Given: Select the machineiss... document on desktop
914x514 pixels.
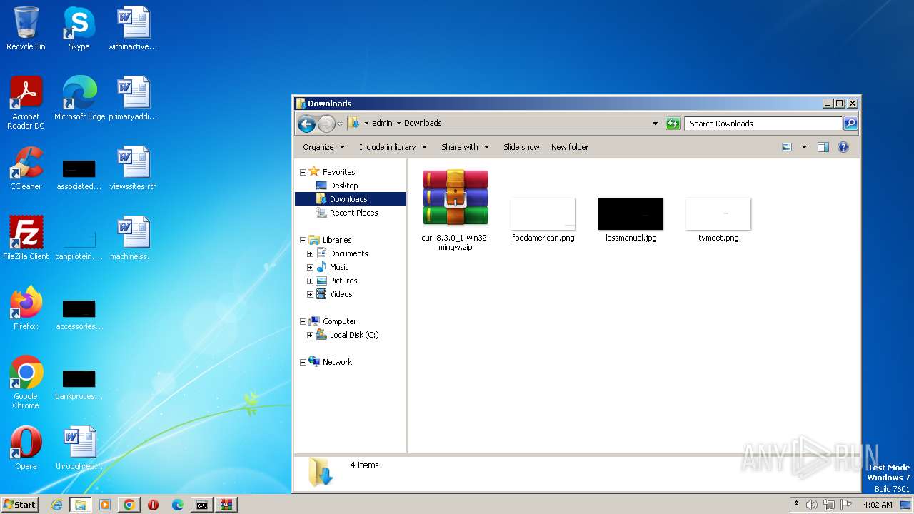Looking at the screenshot, I should click(133, 238).
